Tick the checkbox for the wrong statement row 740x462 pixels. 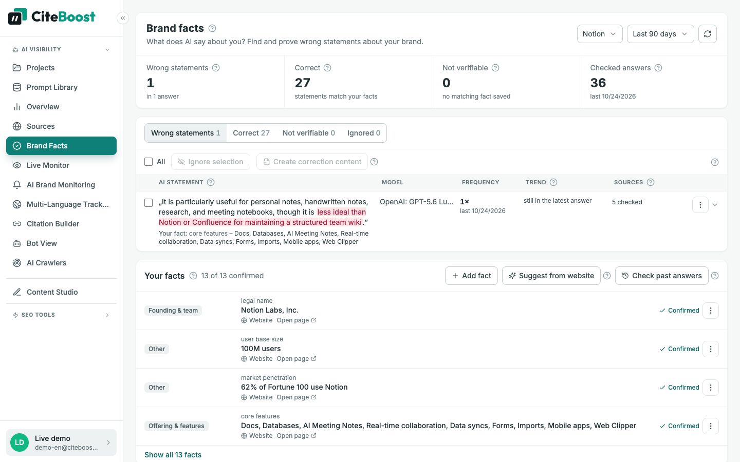click(x=149, y=203)
